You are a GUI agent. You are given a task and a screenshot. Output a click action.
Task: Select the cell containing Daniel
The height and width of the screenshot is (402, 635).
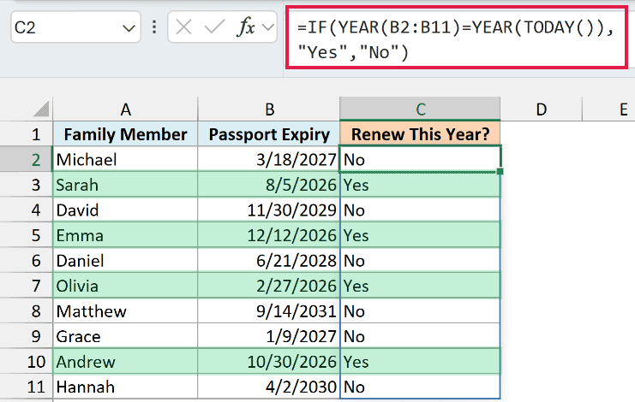tap(125, 261)
